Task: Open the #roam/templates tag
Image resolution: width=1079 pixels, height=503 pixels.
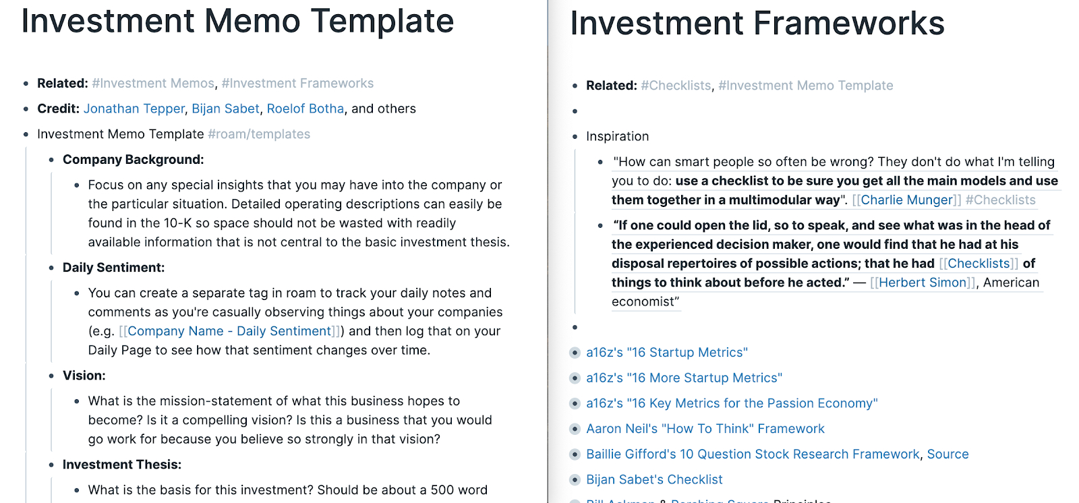Action: click(259, 134)
